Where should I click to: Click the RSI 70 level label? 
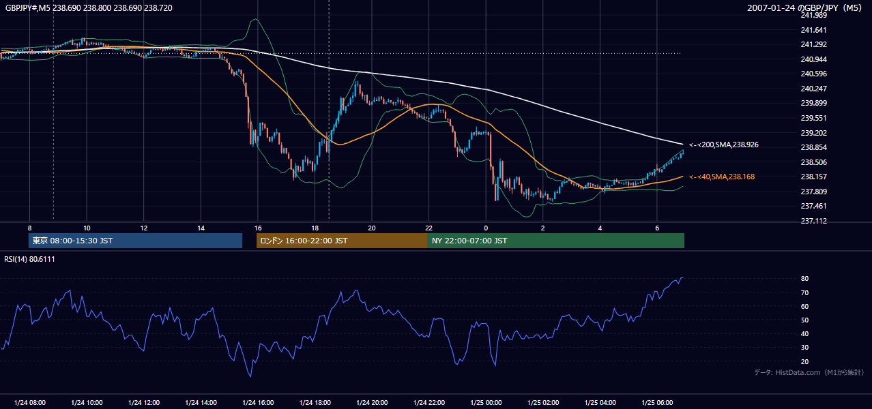pyautogui.click(x=805, y=292)
